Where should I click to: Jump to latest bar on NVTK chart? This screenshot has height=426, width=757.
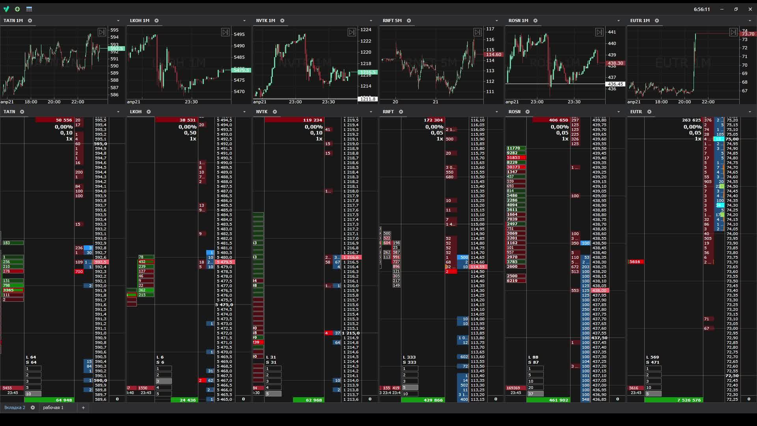[x=352, y=32]
